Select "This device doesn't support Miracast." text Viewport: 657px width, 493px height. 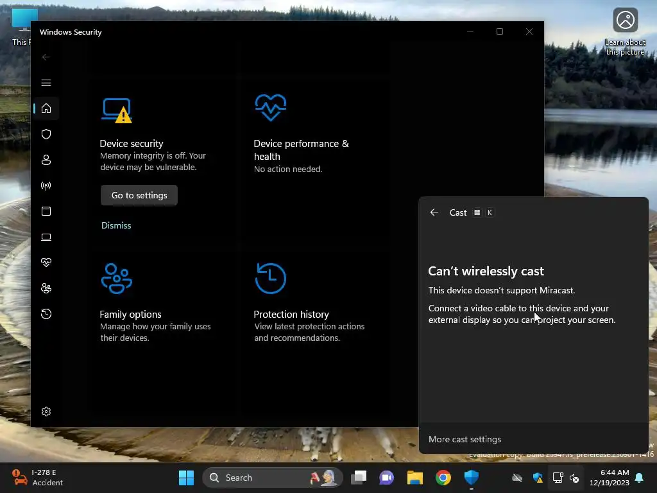point(502,290)
